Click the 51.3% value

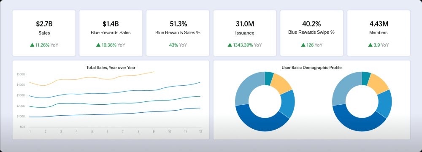coord(178,24)
